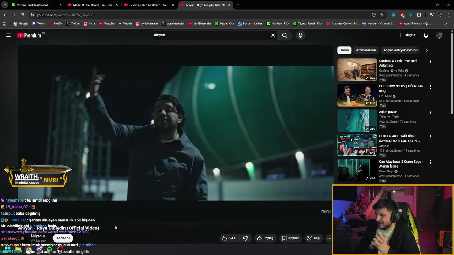
Task: Close the Mode XL-Kral Benim tab
Action: coord(117,5)
